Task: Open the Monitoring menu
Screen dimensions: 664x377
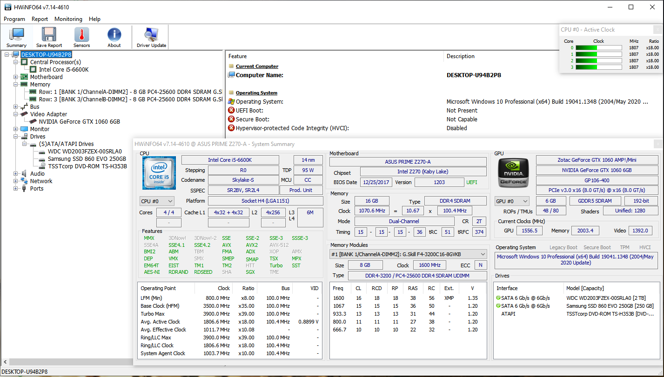Action: (68, 19)
